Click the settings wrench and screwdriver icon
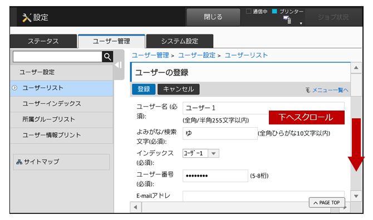 pos(27,18)
